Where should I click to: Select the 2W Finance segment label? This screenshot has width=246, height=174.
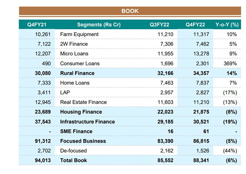(x=74, y=44)
